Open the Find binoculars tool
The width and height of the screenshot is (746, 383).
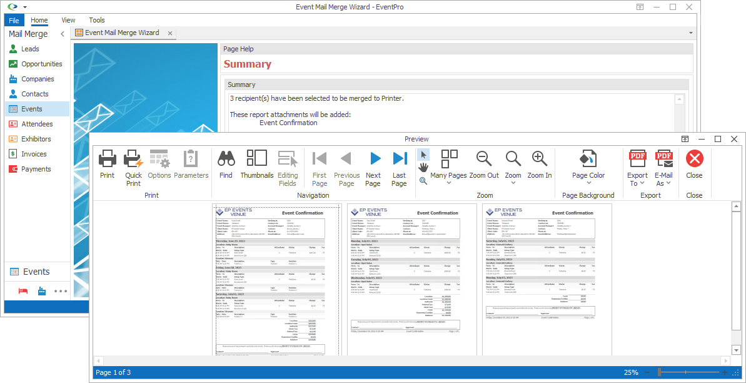pyautogui.click(x=226, y=158)
